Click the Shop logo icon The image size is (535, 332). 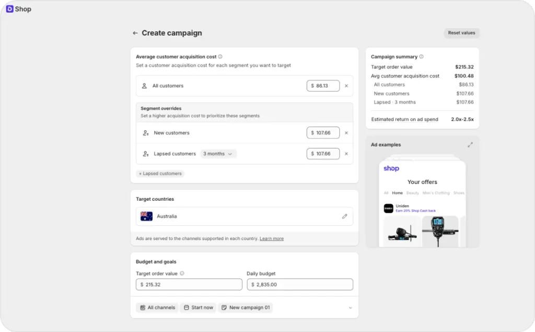coord(9,9)
